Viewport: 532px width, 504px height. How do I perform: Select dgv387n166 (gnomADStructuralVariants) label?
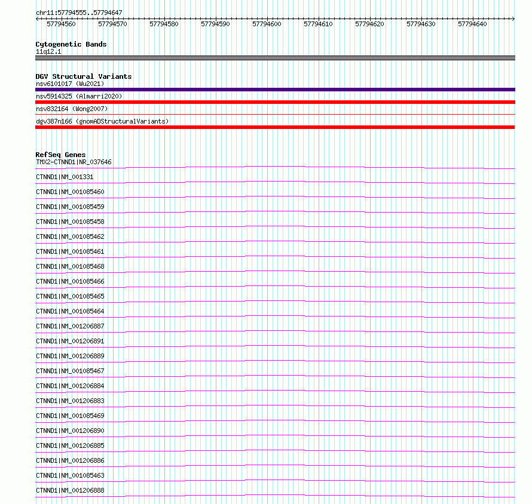point(102,121)
